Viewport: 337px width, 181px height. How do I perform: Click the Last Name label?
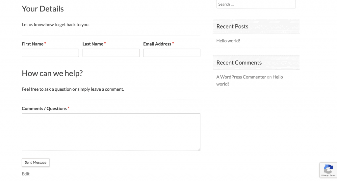click(x=93, y=44)
